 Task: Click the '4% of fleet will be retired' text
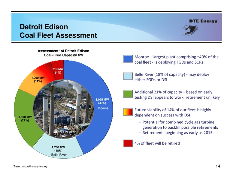(157, 143)
